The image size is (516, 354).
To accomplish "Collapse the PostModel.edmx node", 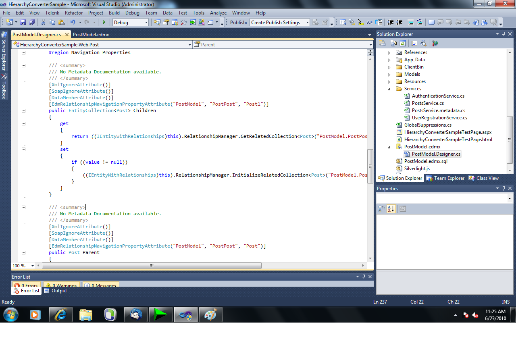I will [389, 147].
